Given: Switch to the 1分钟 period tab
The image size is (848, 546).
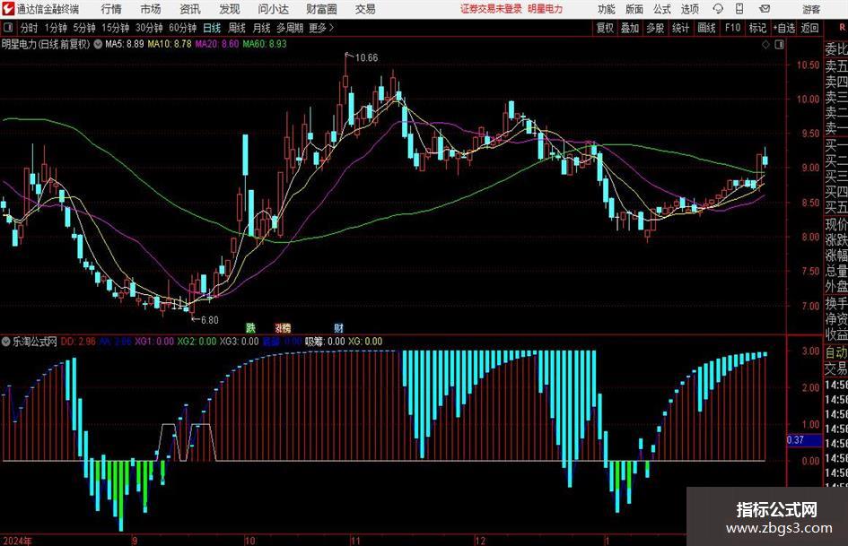Looking at the screenshot, I should [56, 28].
